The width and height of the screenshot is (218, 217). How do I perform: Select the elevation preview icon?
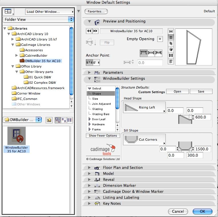click(171, 38)
